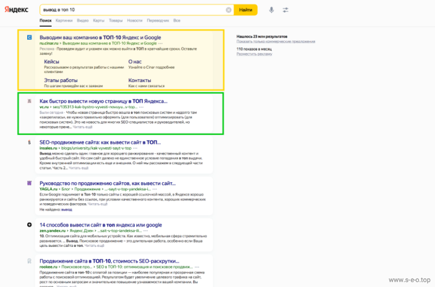
Task: Open the Кейсы sitelink
Action: pos(52,61)
